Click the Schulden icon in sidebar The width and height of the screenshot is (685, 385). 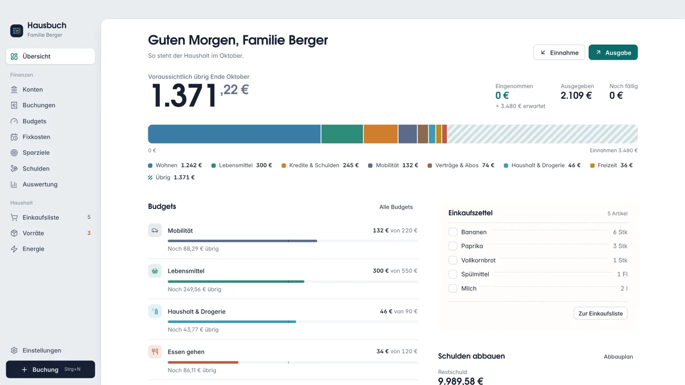pyautogui.click(x=14, y=169)
